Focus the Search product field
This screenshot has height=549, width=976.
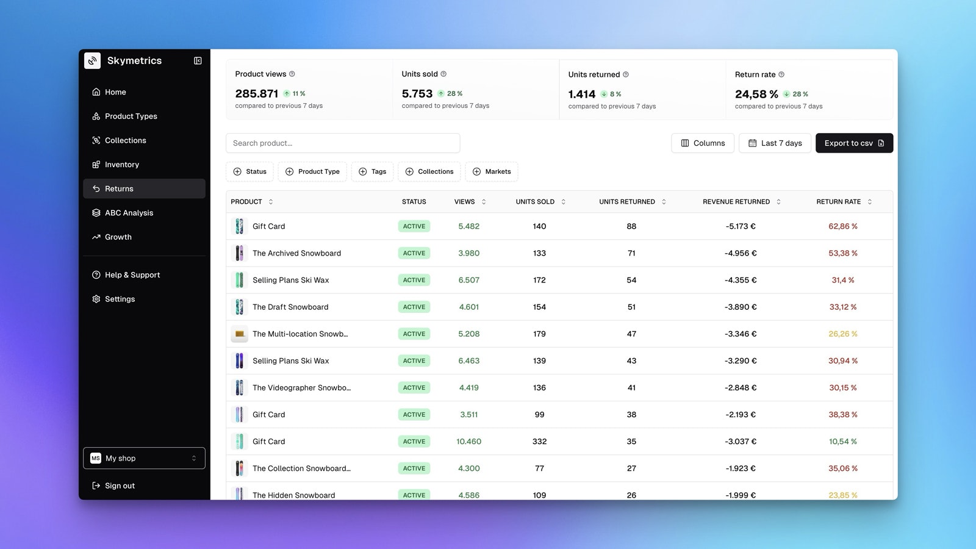coord(343,143)
